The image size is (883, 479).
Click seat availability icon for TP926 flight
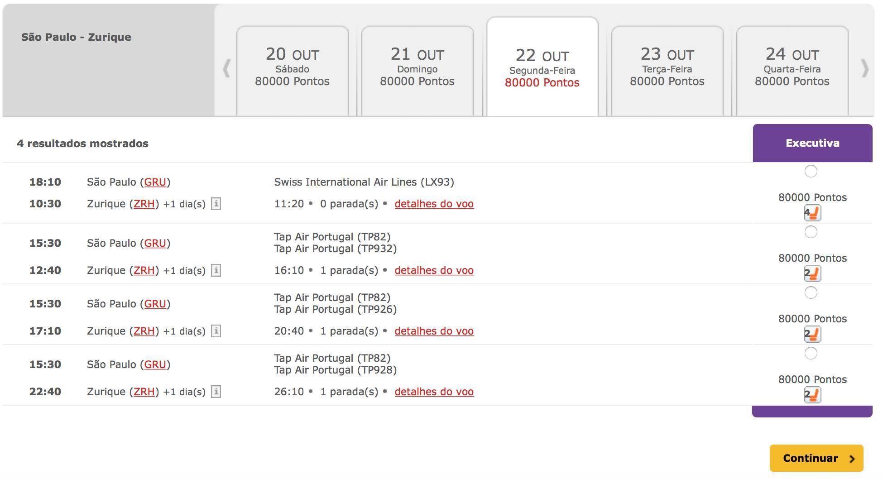click(x=812, y=334)
